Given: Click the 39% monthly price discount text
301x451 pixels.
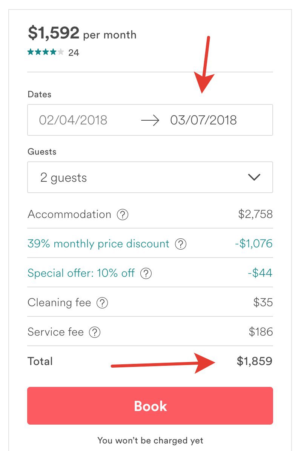Looking at the screenshot, I should click(x=98, y=244).
